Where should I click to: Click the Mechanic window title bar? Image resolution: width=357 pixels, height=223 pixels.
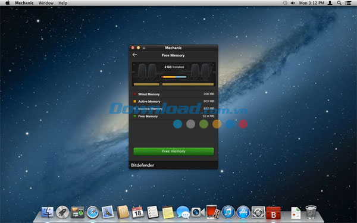click(174, 48)
